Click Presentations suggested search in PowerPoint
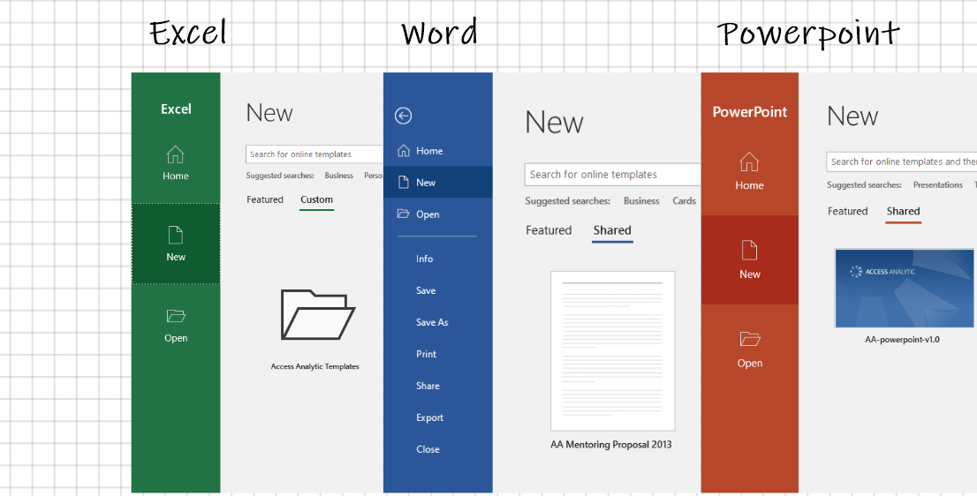 click(938, 184)
